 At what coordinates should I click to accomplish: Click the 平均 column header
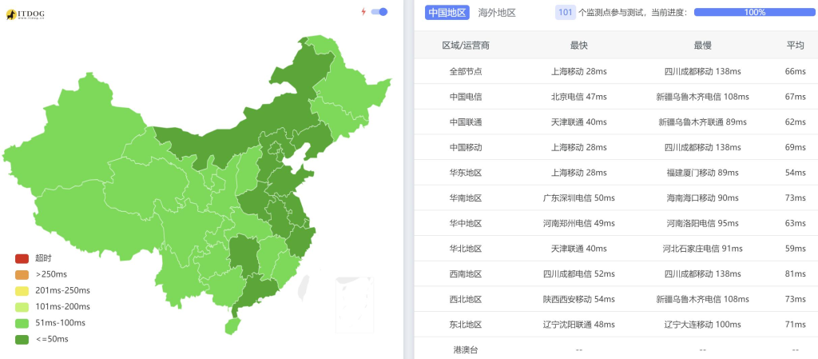pos(795,46)
